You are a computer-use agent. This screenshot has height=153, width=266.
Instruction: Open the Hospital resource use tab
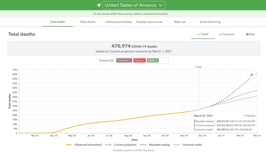click(x=149, y=22)
